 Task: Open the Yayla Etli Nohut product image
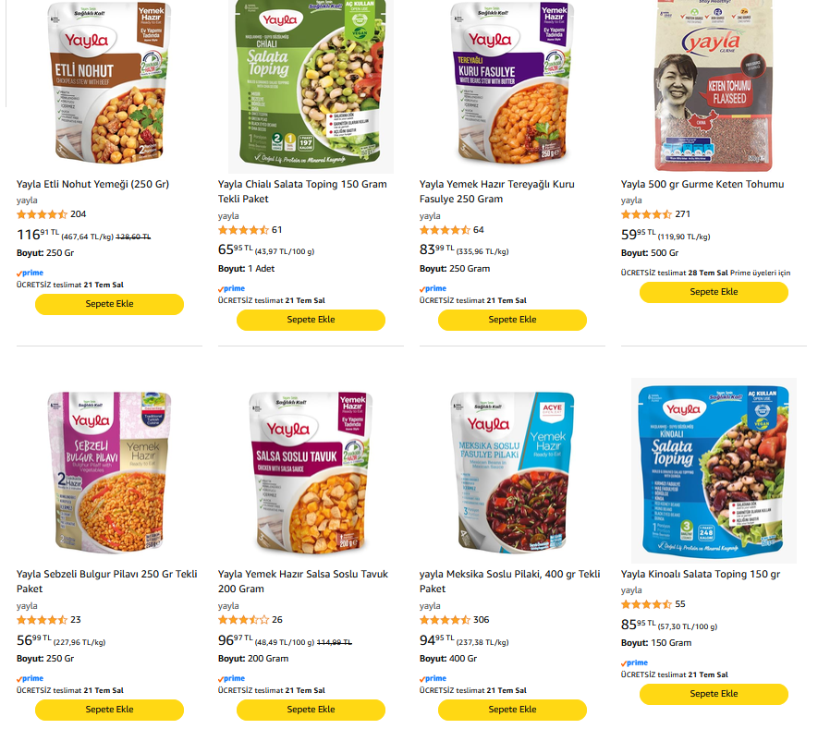pyautogui.click(x=109, y=83)
